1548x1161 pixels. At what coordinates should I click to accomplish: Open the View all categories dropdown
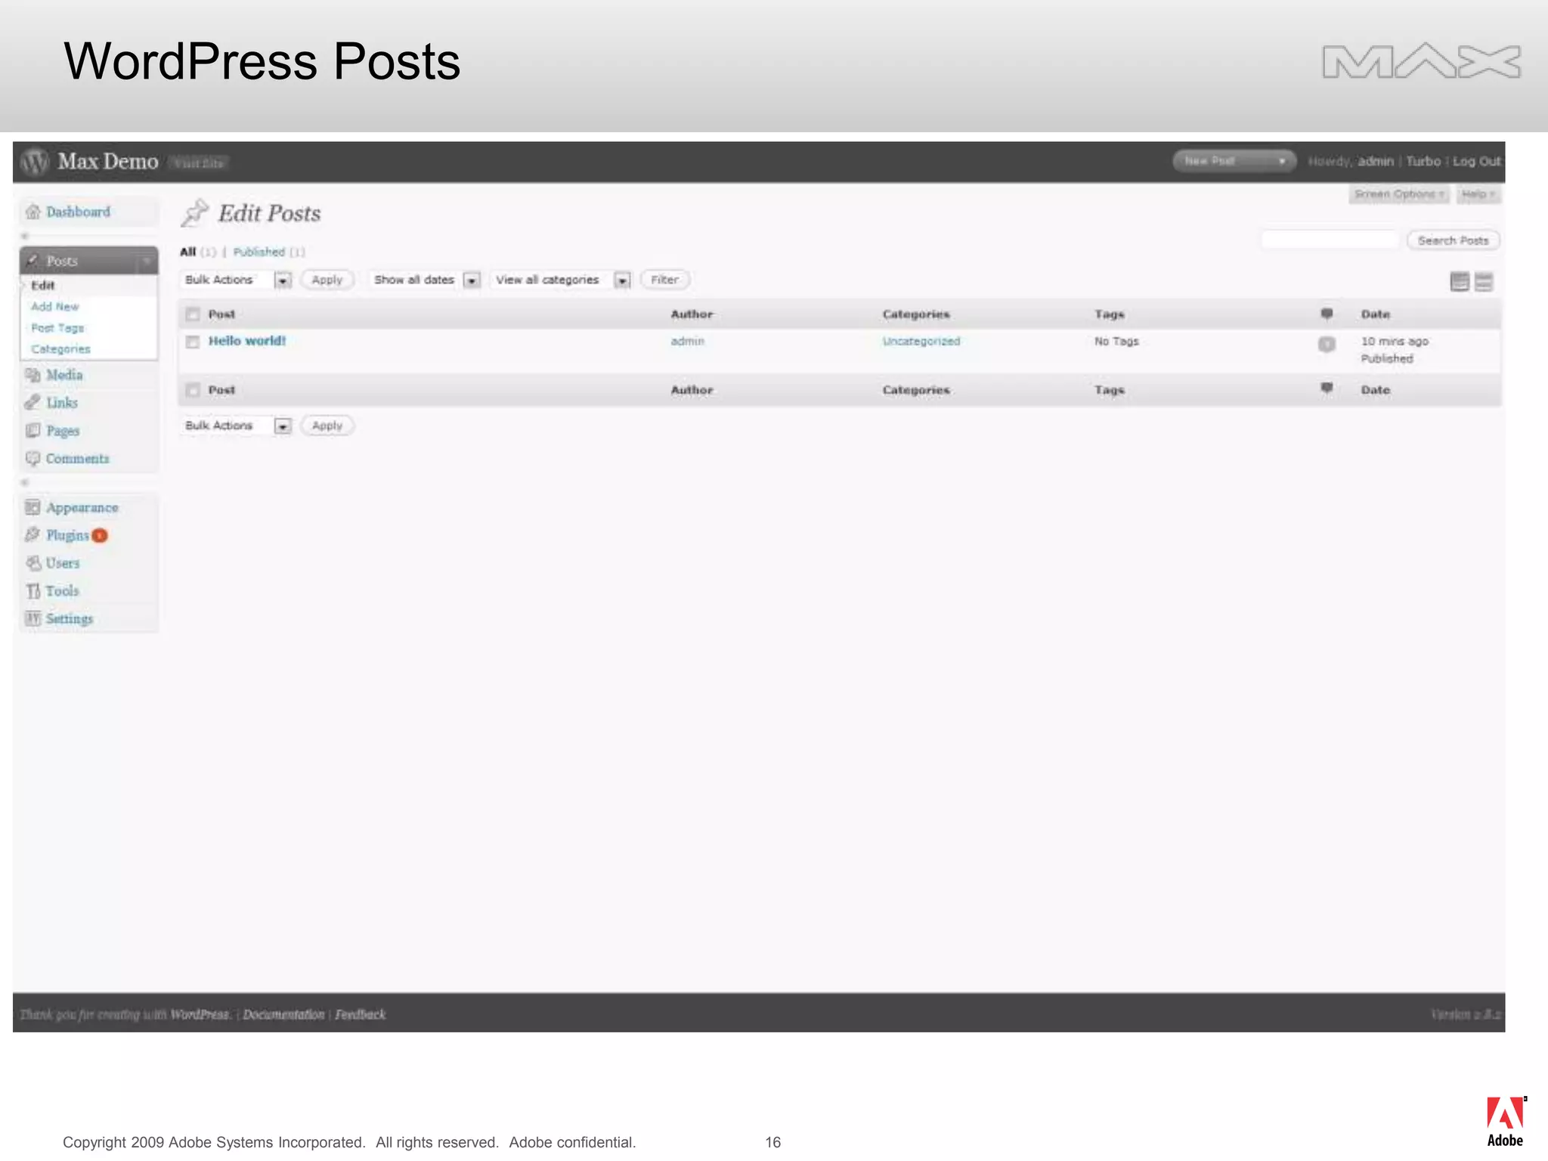(x=561, y=280)
